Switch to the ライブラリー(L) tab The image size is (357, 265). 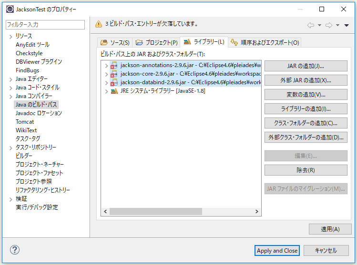coord(204,42)
